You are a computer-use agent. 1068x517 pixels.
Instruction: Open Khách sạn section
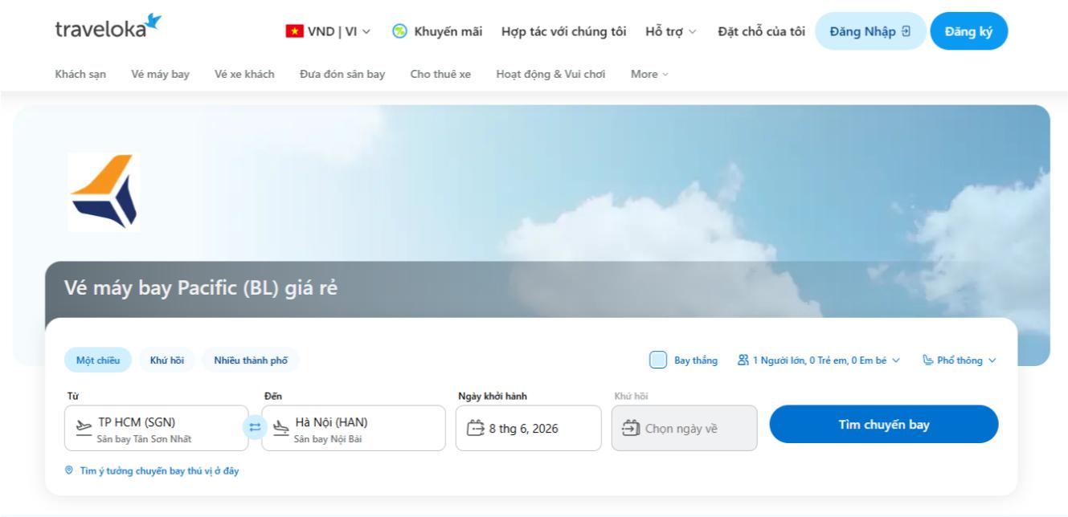point(80,75)
